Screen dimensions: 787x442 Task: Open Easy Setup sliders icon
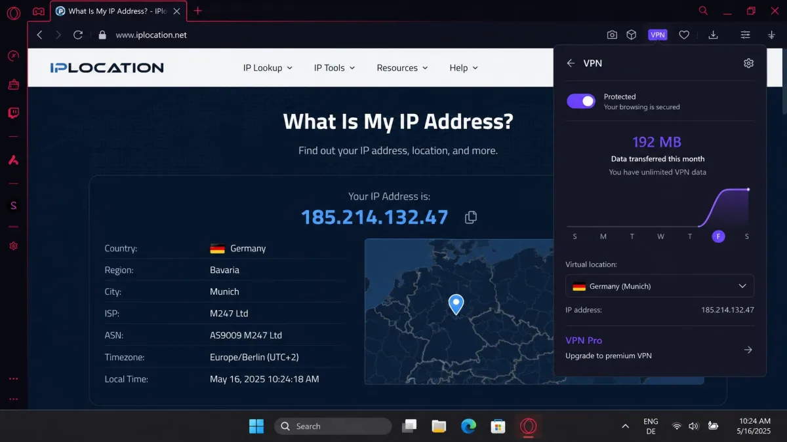(745, 35)
